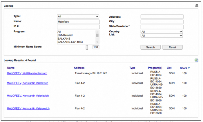The height and width of the screenshot is (122, 203).
Task: Click the Score sort direction arrow
Action: tap(189, 68)
